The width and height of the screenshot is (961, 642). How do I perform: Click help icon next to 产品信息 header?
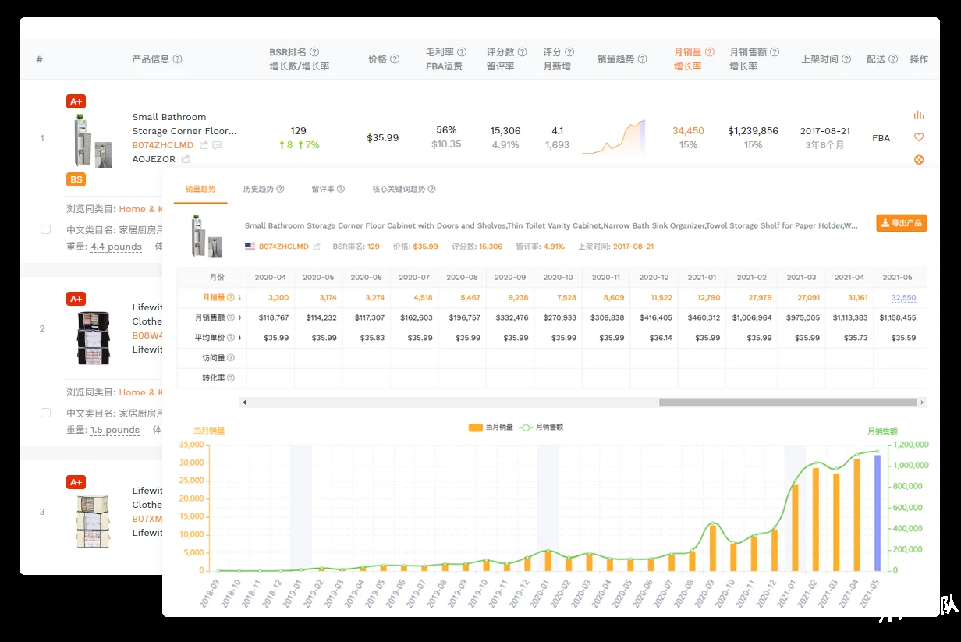[x=177, y=59]
